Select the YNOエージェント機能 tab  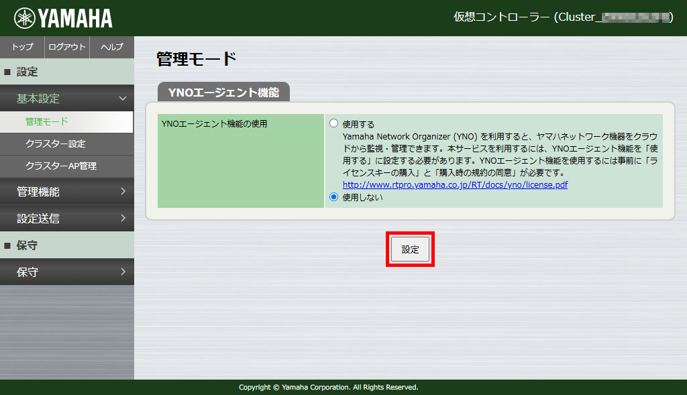(223, 92)
